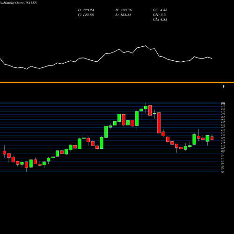The height and width of the screenshot is (234, 234).
Task: Click the 'OL: 4.33' reading
Action: 160,20
